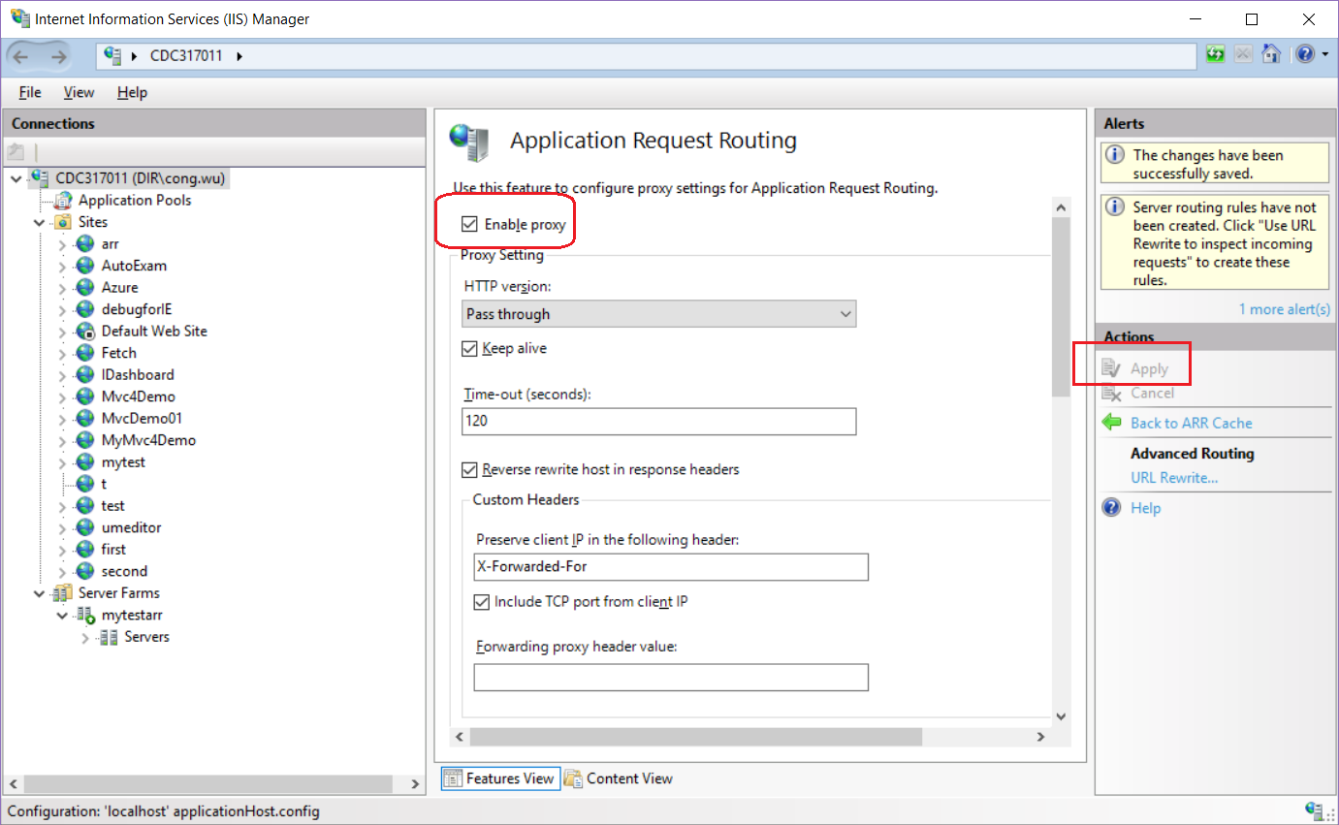Click the URL Rewrite link under Advanced Routing
The height and width of the screenshot is (825, 1339).
1173,477
